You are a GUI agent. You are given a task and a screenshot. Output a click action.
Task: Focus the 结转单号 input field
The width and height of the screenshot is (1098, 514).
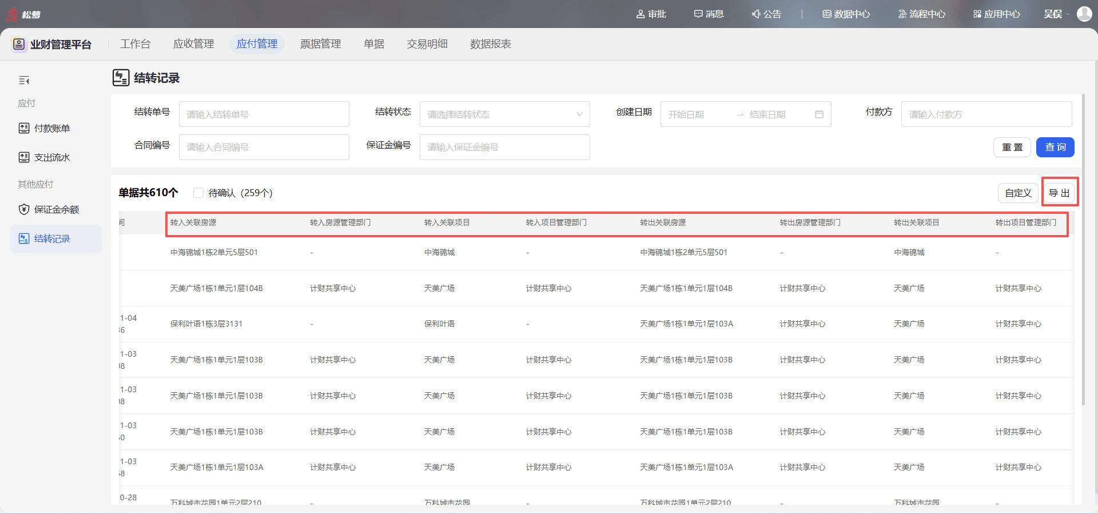pos(264,114)
